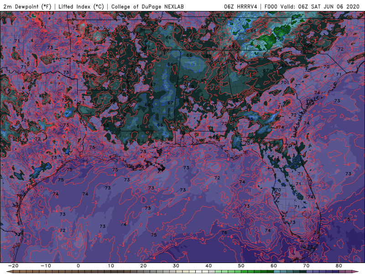Click the '60' color scale label
The width and height of the screenshot is (365, 274).
(x=274, y=266)
